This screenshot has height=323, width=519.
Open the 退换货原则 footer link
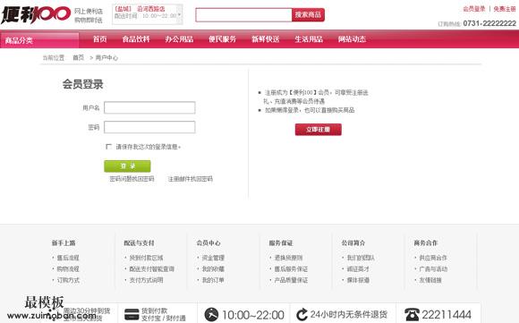(288, 258)
